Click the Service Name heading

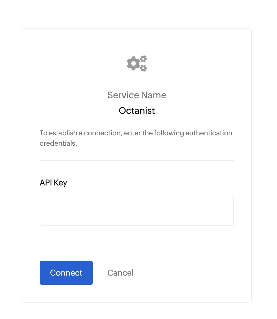tap(136, 95)
